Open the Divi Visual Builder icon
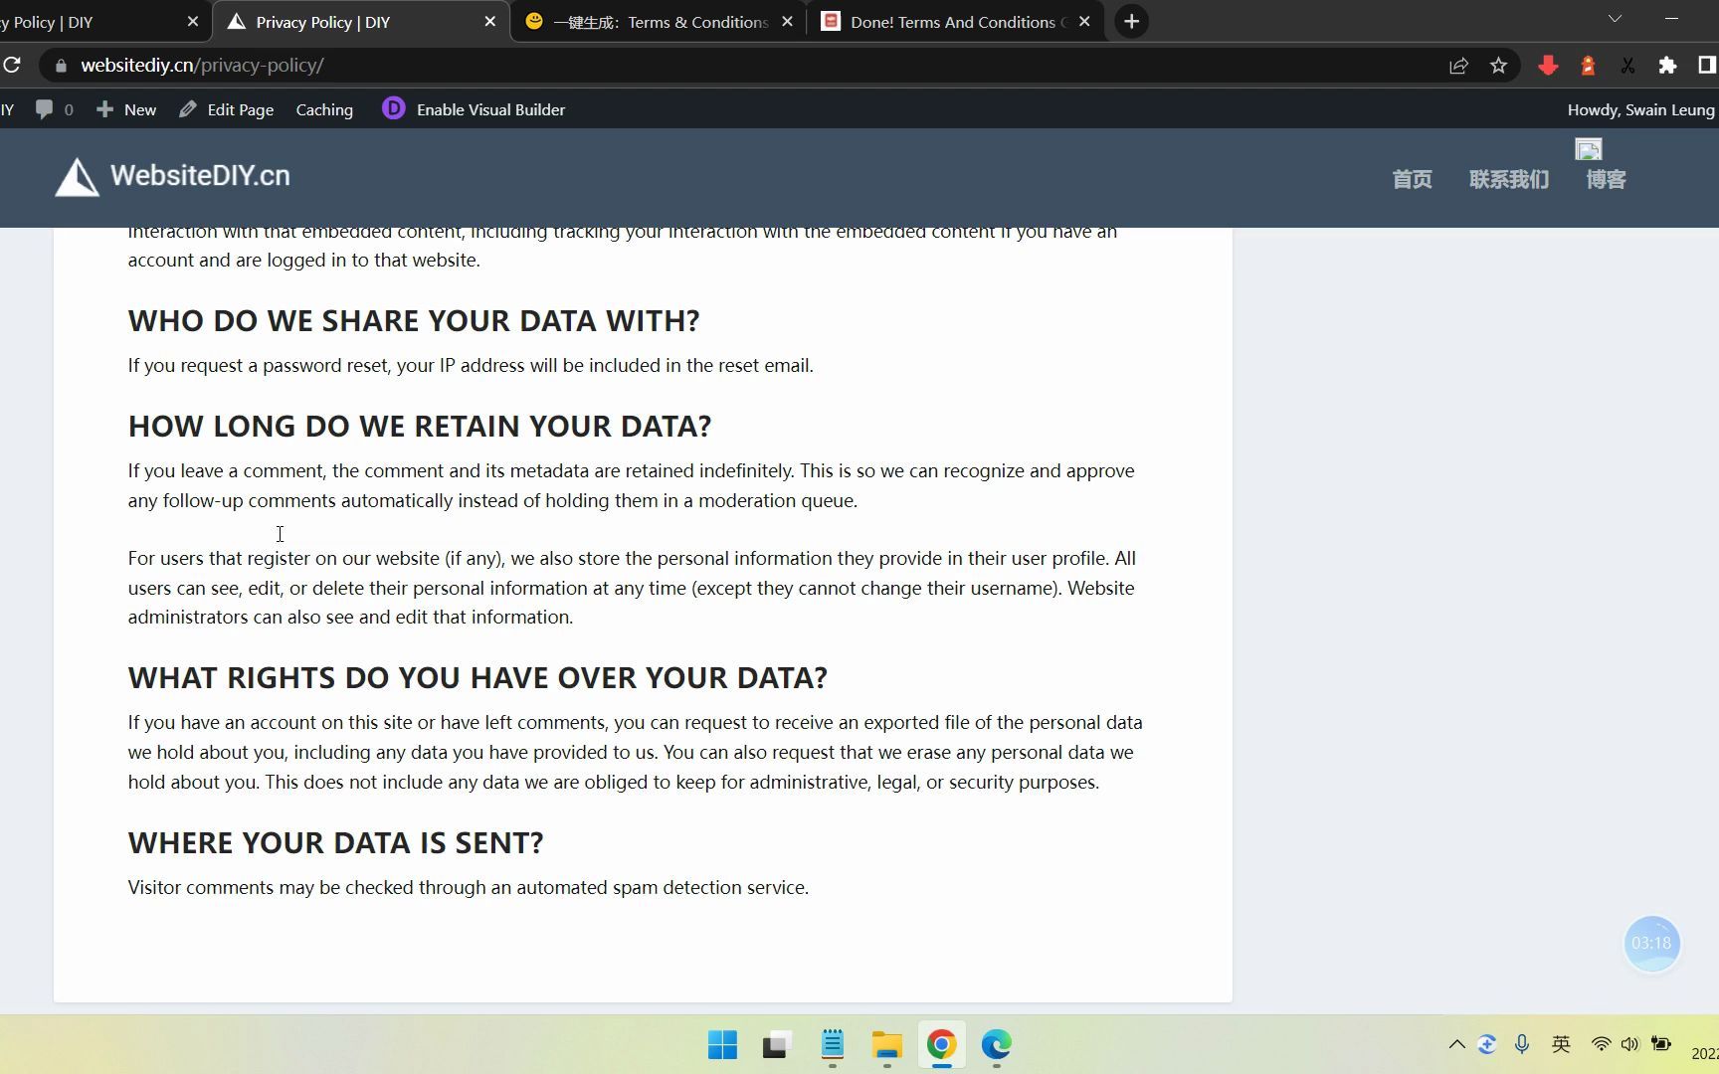Viewport: 1719px width, 1074px height. pyautogui.click(x=394, y=109)
